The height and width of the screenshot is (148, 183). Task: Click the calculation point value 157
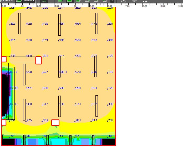click(13, 120)
